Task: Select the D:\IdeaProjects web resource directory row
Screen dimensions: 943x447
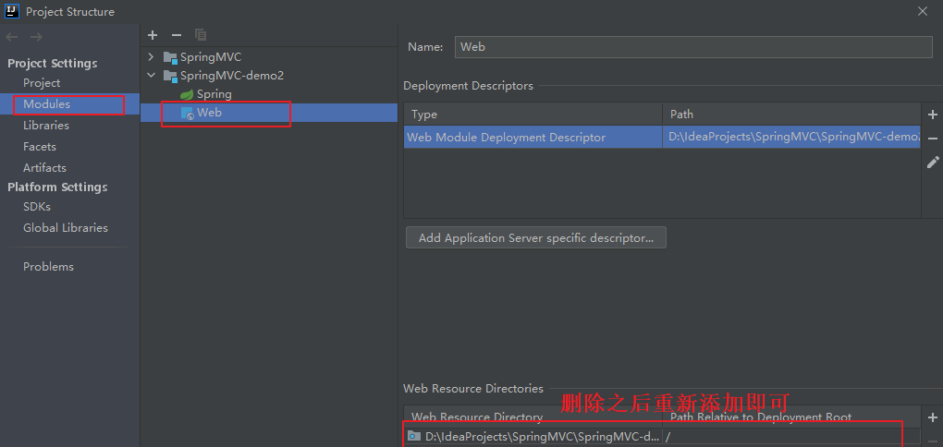Action: (x=662, y=437)
